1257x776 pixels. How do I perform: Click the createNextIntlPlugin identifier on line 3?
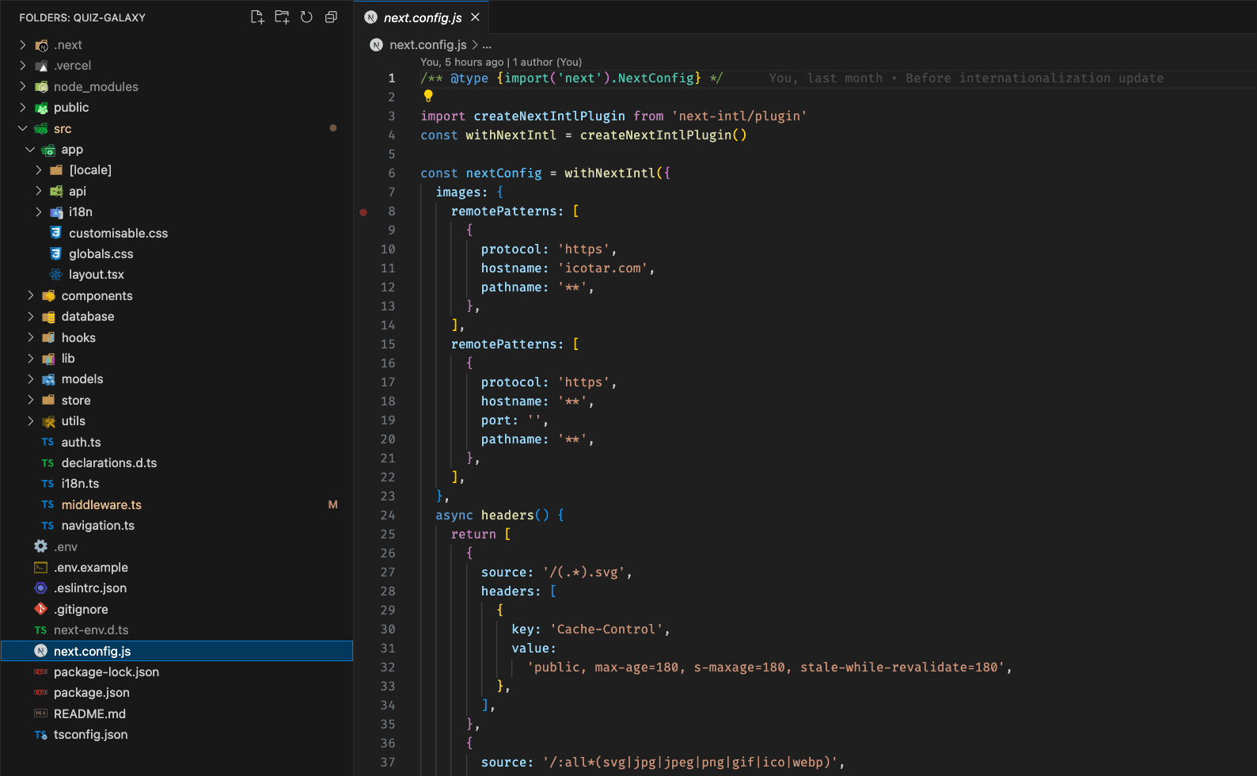[549, 116]
